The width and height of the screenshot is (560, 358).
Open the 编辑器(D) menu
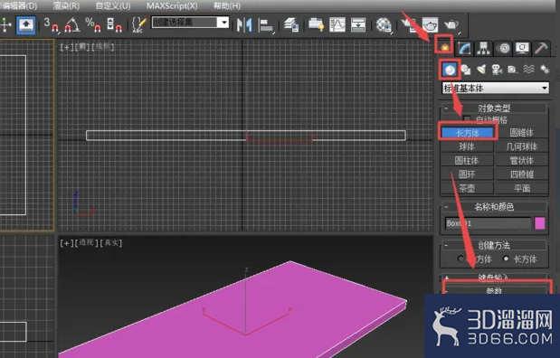click(x=18, y=5)
